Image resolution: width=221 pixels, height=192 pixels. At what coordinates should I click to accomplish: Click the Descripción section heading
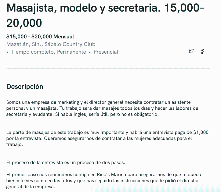(25, 87)
